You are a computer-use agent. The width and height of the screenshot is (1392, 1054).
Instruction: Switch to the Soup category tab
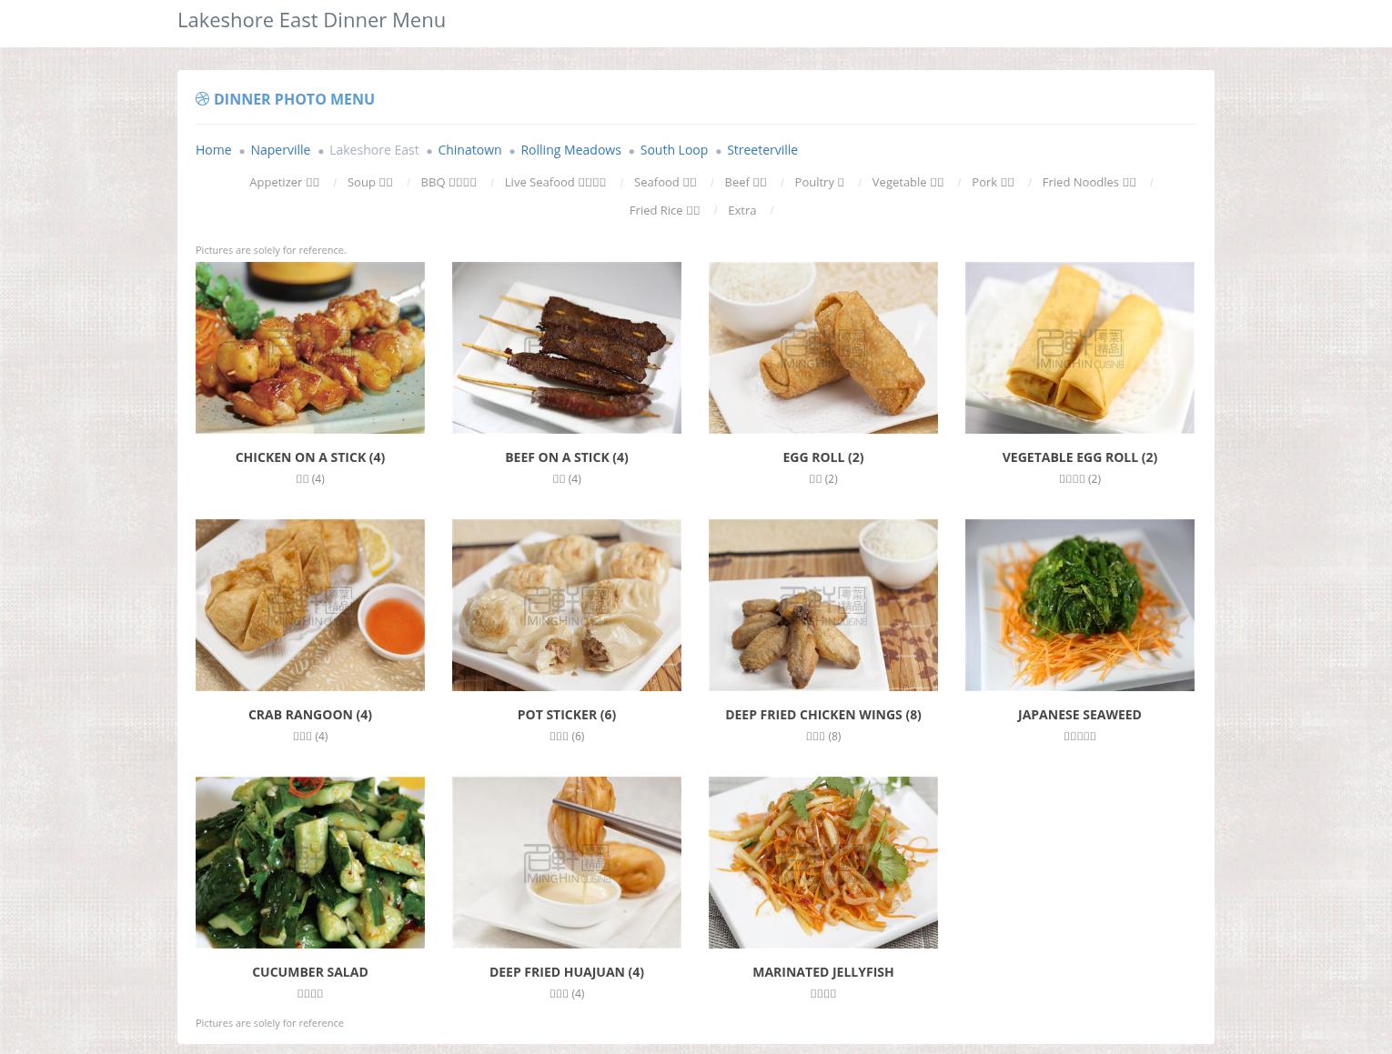369,182
